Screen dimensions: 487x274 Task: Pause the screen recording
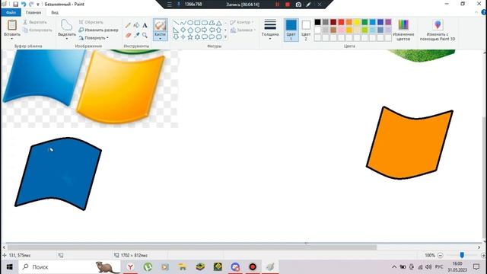pos(277,5)
